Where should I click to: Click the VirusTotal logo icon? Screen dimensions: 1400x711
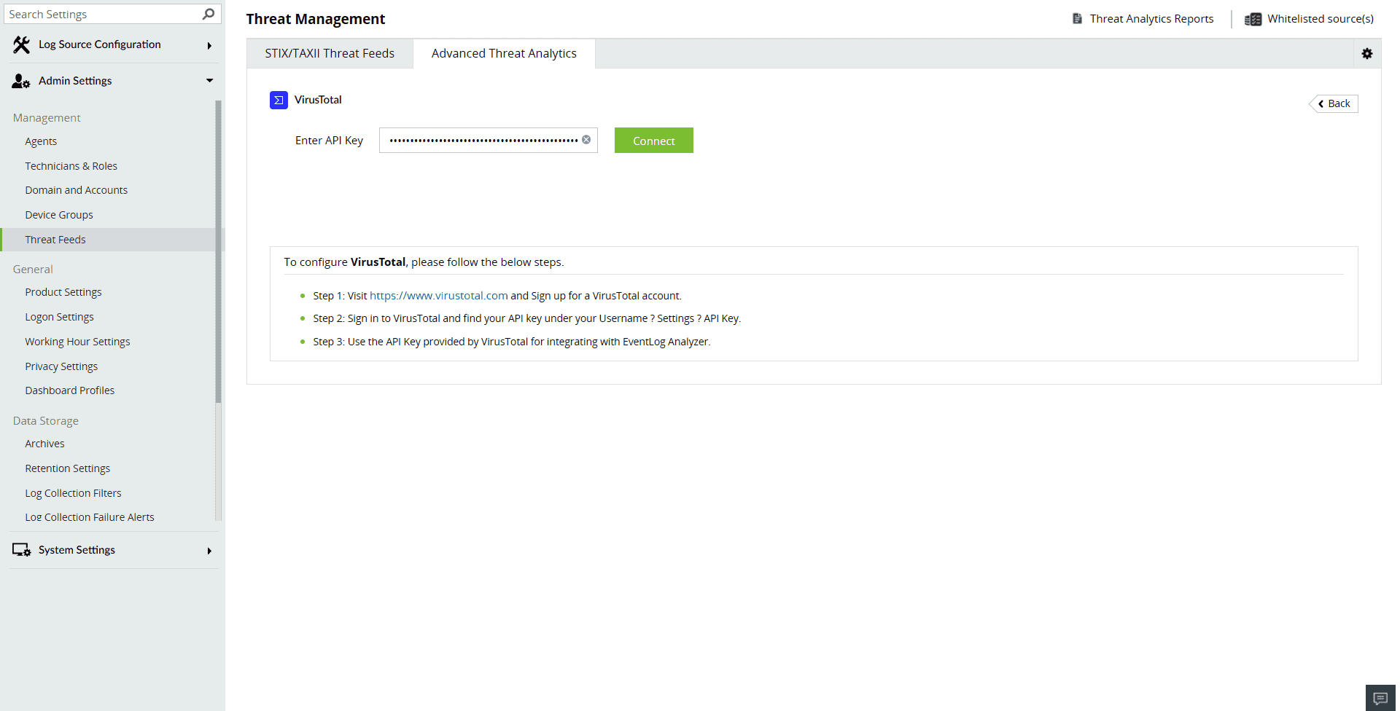(x=279, y=100)
